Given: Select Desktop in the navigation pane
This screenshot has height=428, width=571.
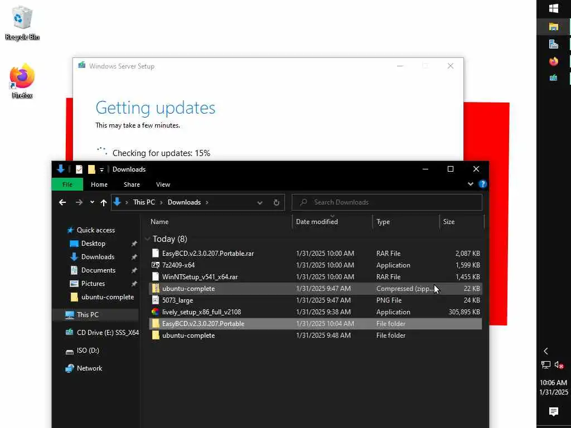Looking at the screenshot, I should (x=93, y=244).
